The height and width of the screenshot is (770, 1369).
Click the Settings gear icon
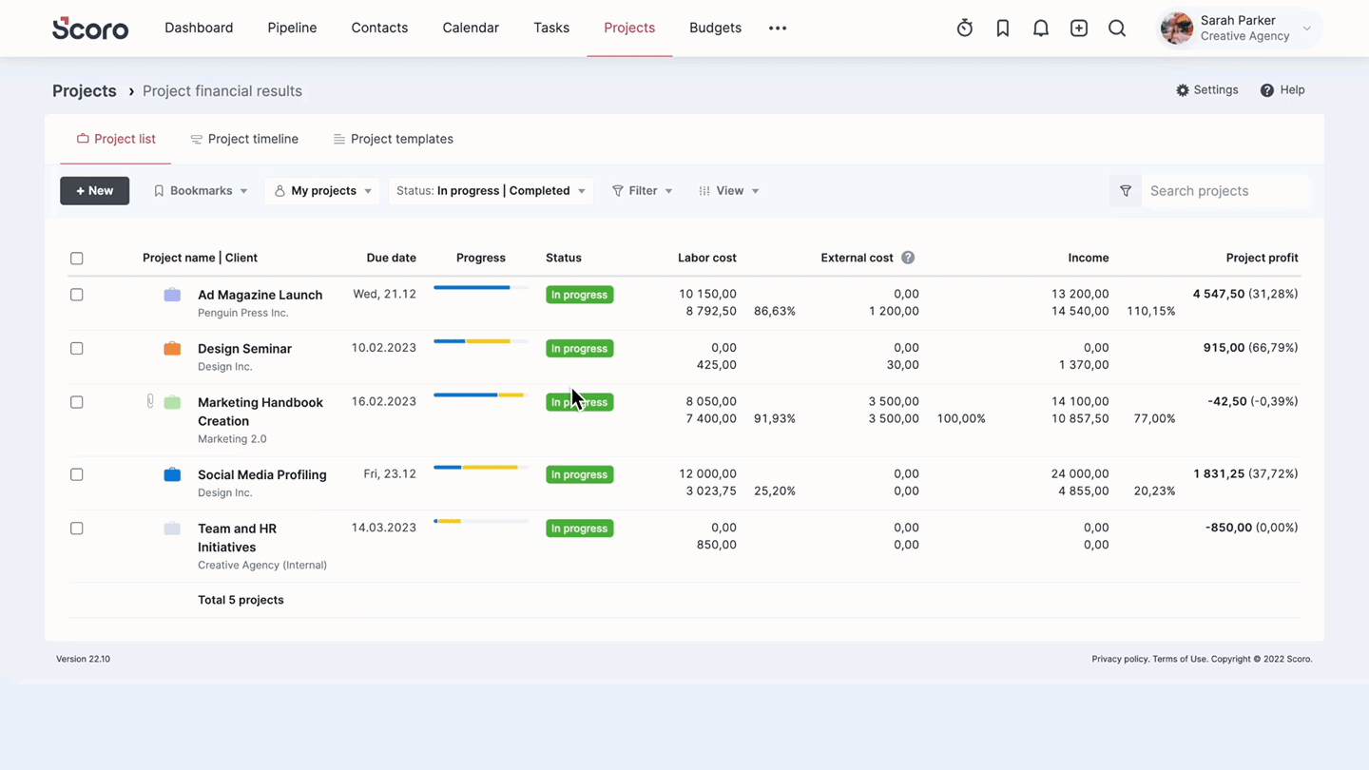(1183, 90)
